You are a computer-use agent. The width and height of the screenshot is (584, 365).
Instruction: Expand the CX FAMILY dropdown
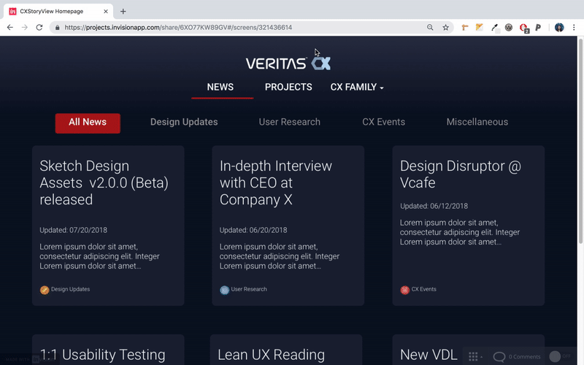(357, 88)
